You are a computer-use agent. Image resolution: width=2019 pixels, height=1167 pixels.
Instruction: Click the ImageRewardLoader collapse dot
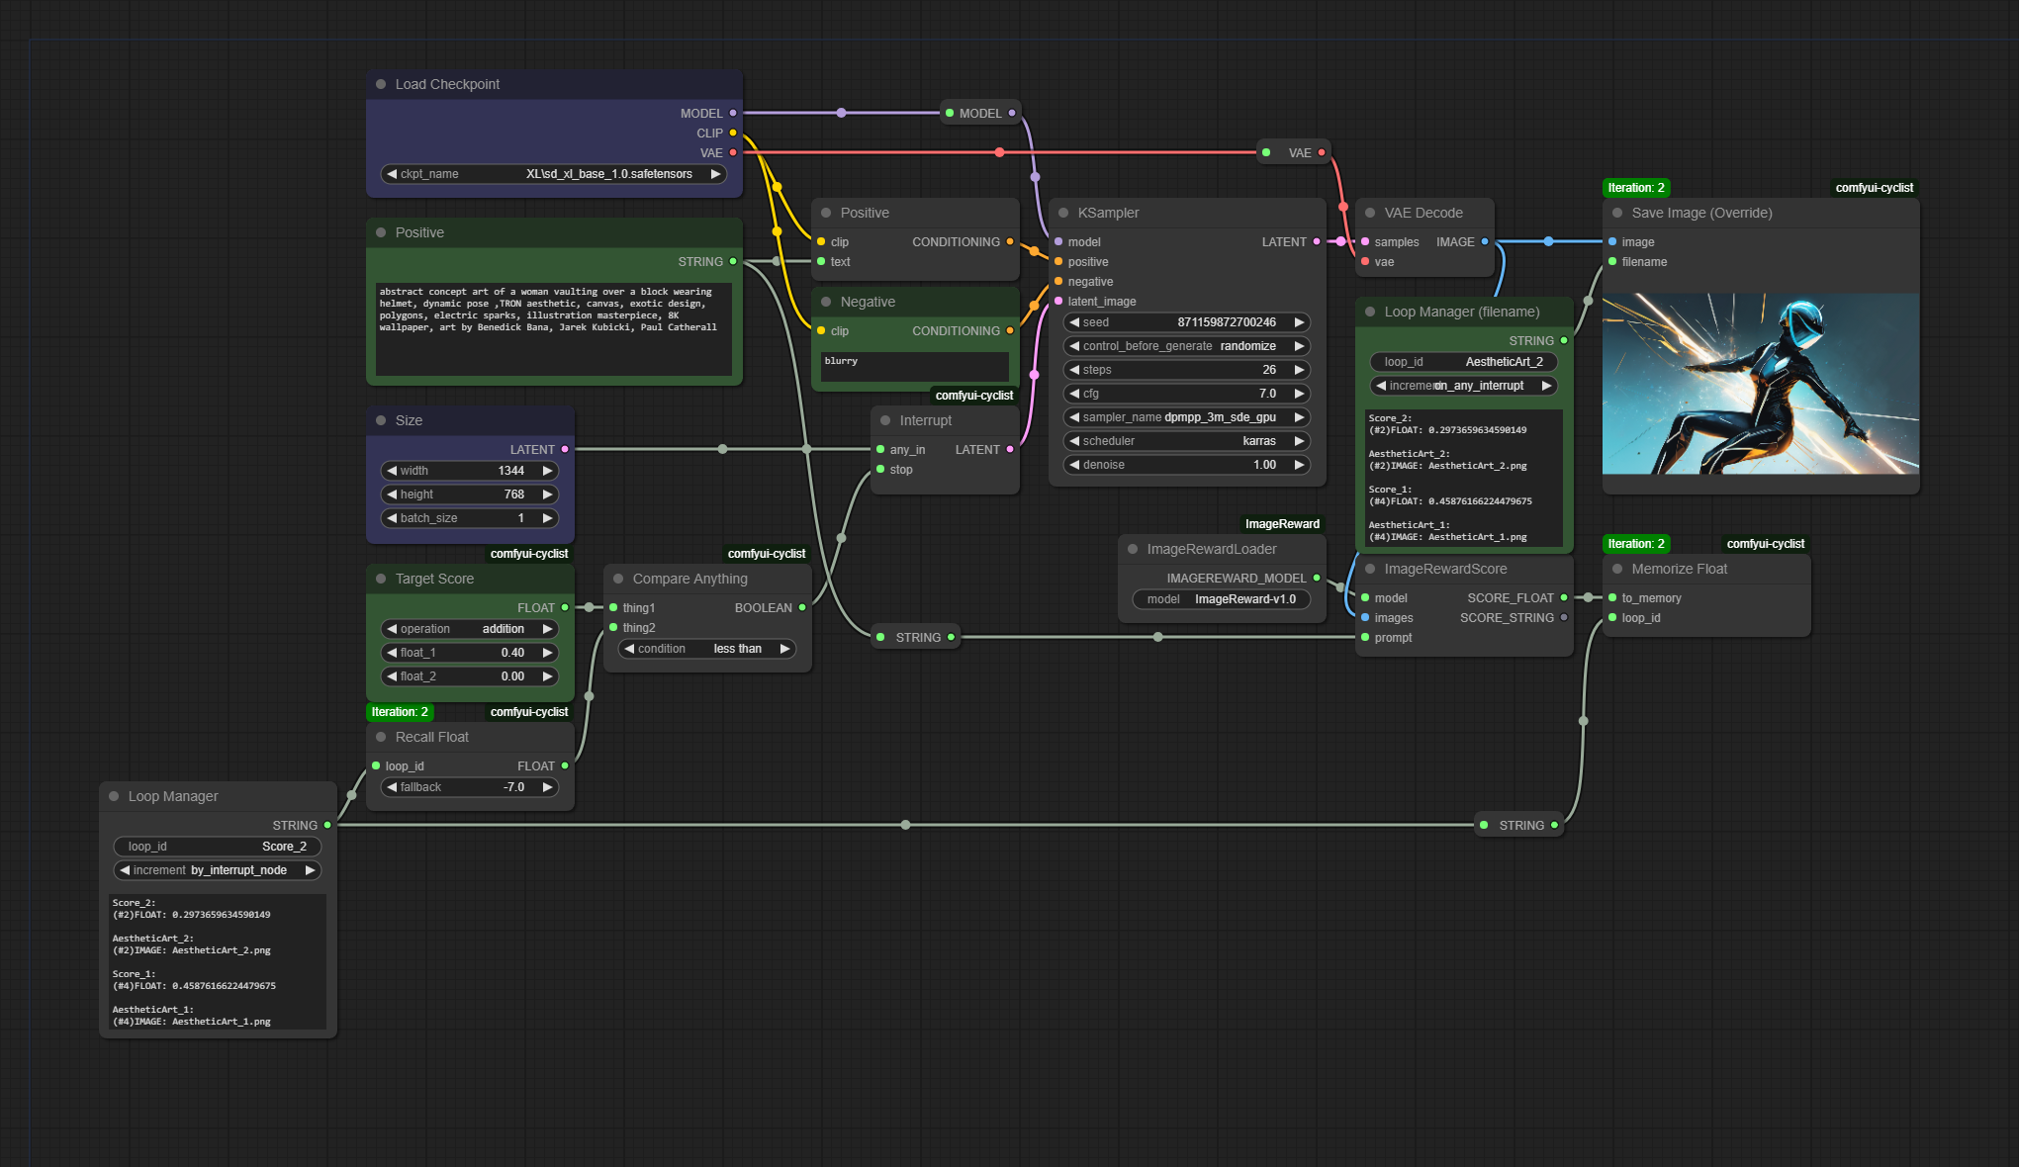(x=1133, y=549)
